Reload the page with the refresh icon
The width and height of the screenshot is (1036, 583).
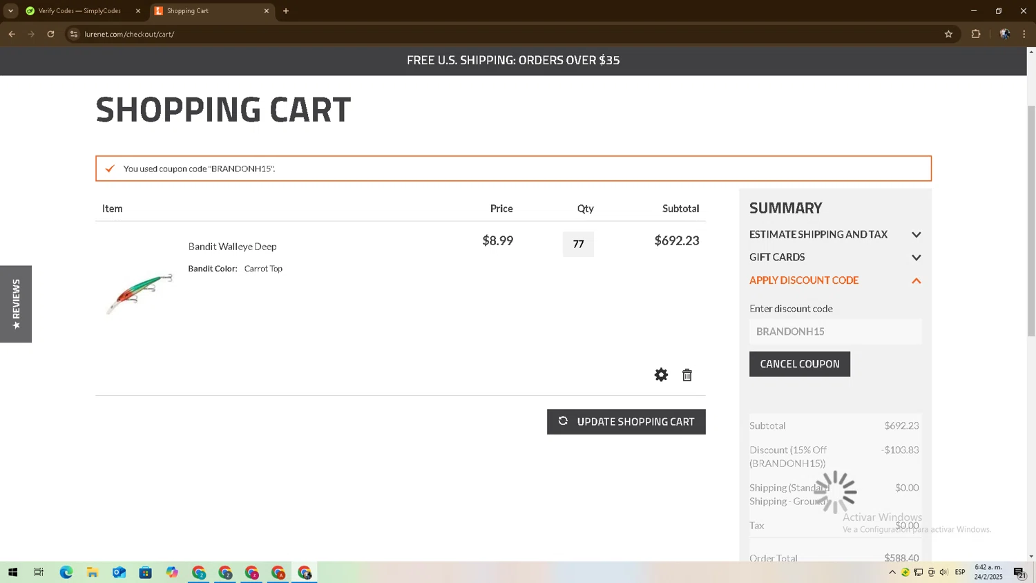(50, 34)
